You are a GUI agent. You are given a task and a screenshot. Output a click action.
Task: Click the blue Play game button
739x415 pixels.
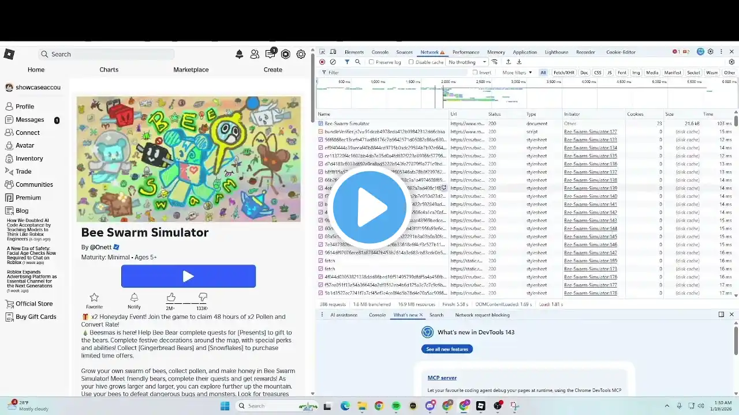tap(188, 276)
